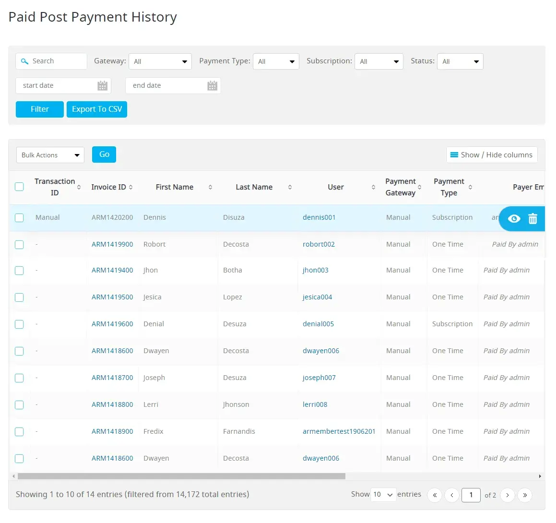Select the checkbox for Jesica Lopez row
Screen dimensions: 556x523
coord(19,297)
